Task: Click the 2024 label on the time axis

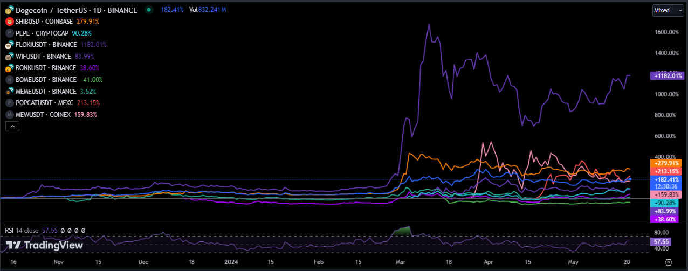Action: click(x=232, y=262)
